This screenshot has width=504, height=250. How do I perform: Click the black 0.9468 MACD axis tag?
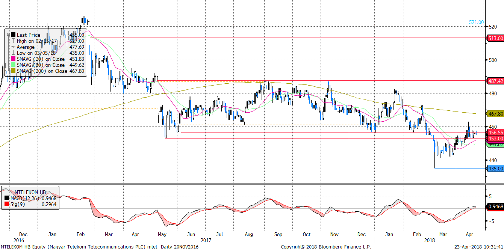pyautogui.click(x=495, y=206)
